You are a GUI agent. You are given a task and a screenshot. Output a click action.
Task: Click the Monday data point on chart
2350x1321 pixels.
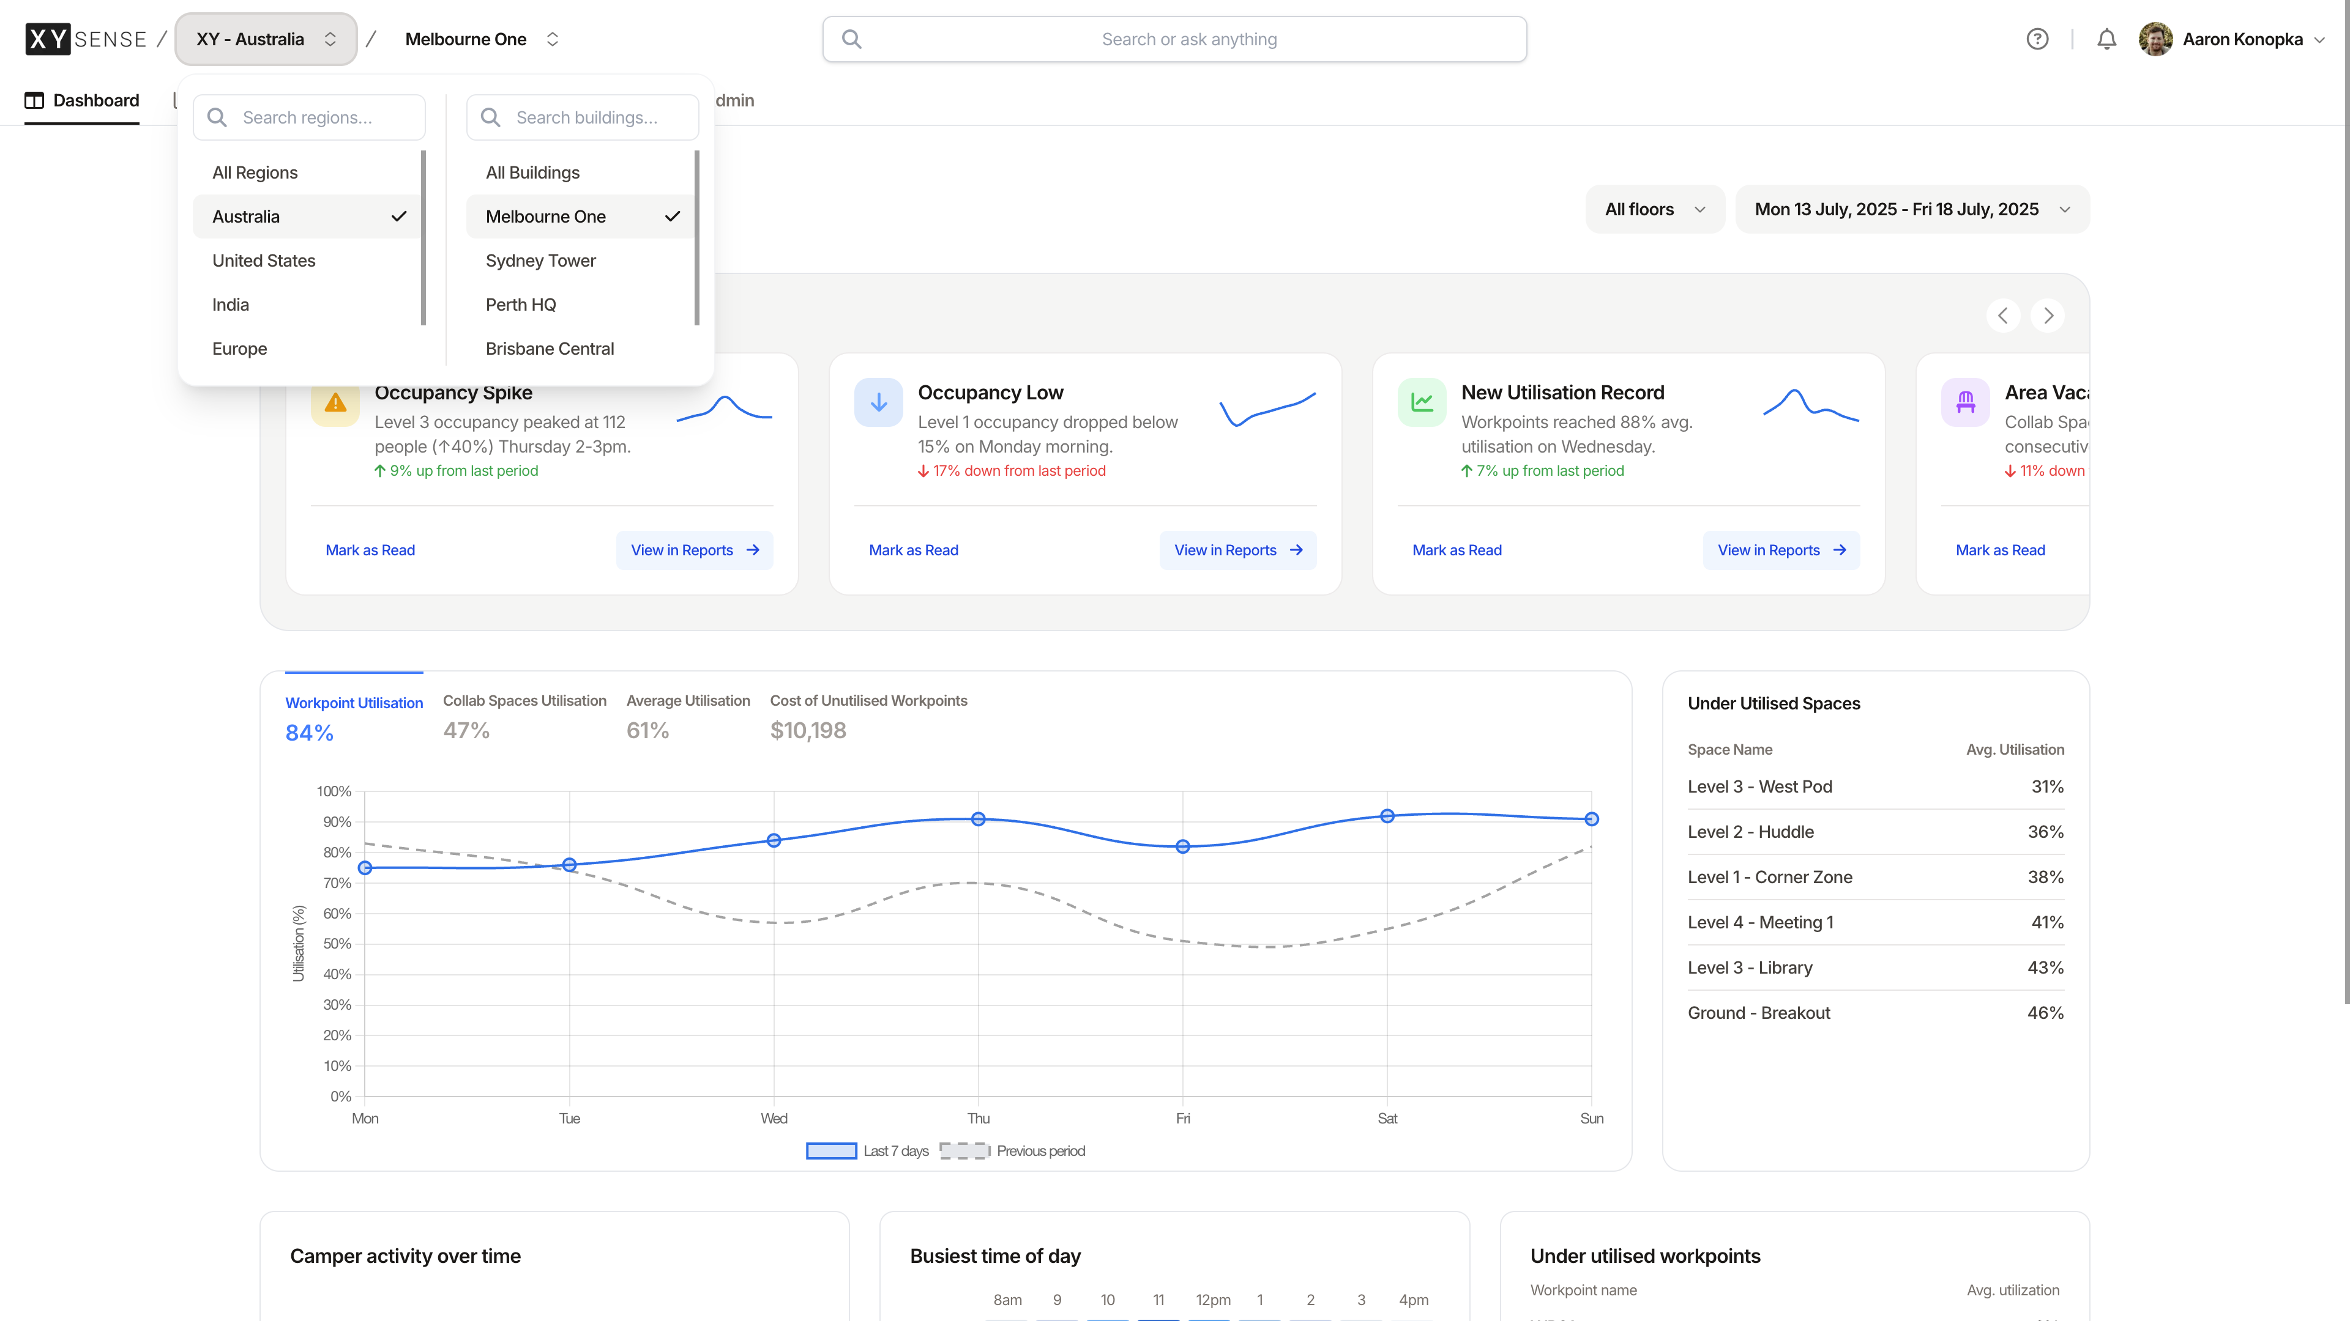click(365, 868)
